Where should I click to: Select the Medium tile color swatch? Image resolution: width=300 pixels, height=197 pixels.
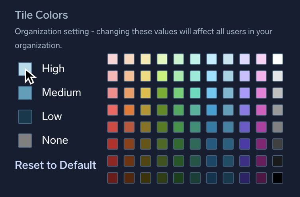click(x=25, y=93)
